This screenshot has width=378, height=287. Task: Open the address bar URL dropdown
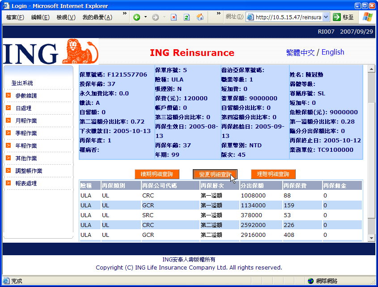[x=326, y=17]
